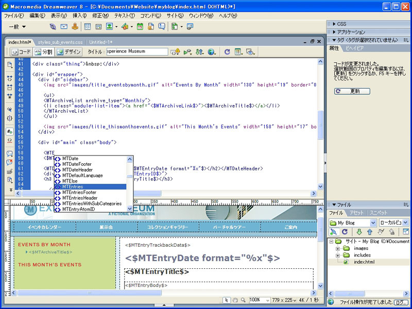Click the Apply Comment icon
412x309 pixels.
tap(10, 153)
